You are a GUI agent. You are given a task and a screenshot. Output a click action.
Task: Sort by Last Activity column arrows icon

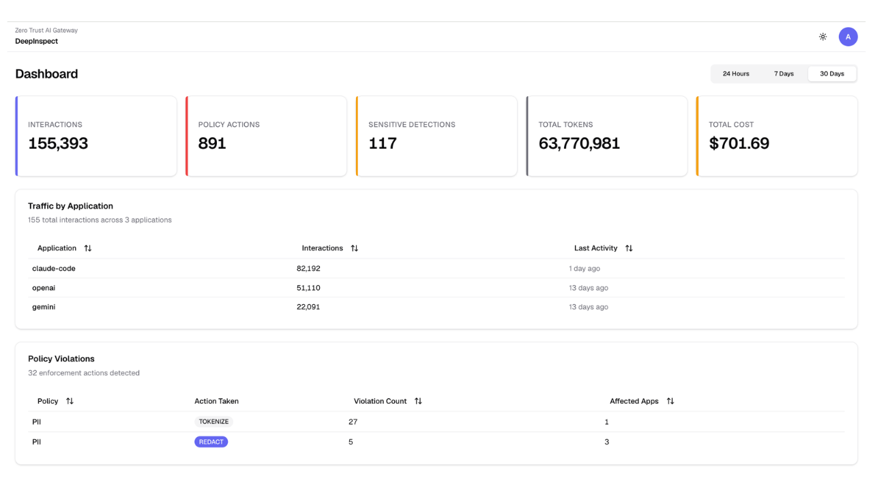(629, 248)
